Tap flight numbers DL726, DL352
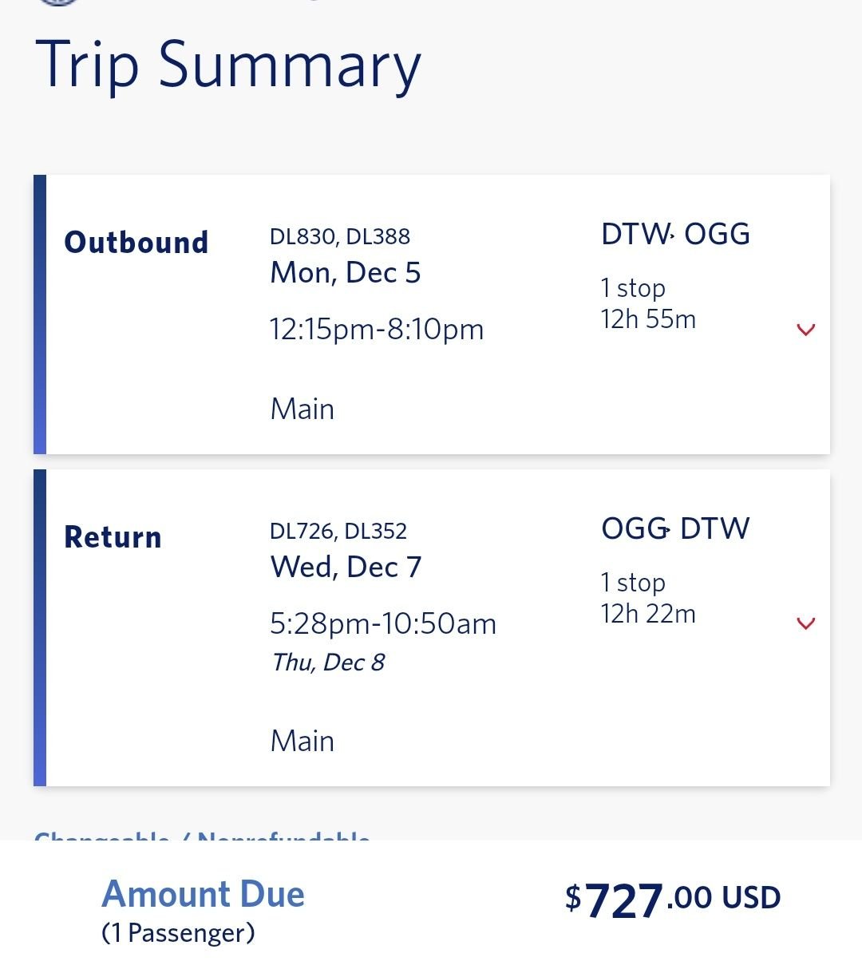The height and width of the screenshot is (973, 862). tap(338, 531)
